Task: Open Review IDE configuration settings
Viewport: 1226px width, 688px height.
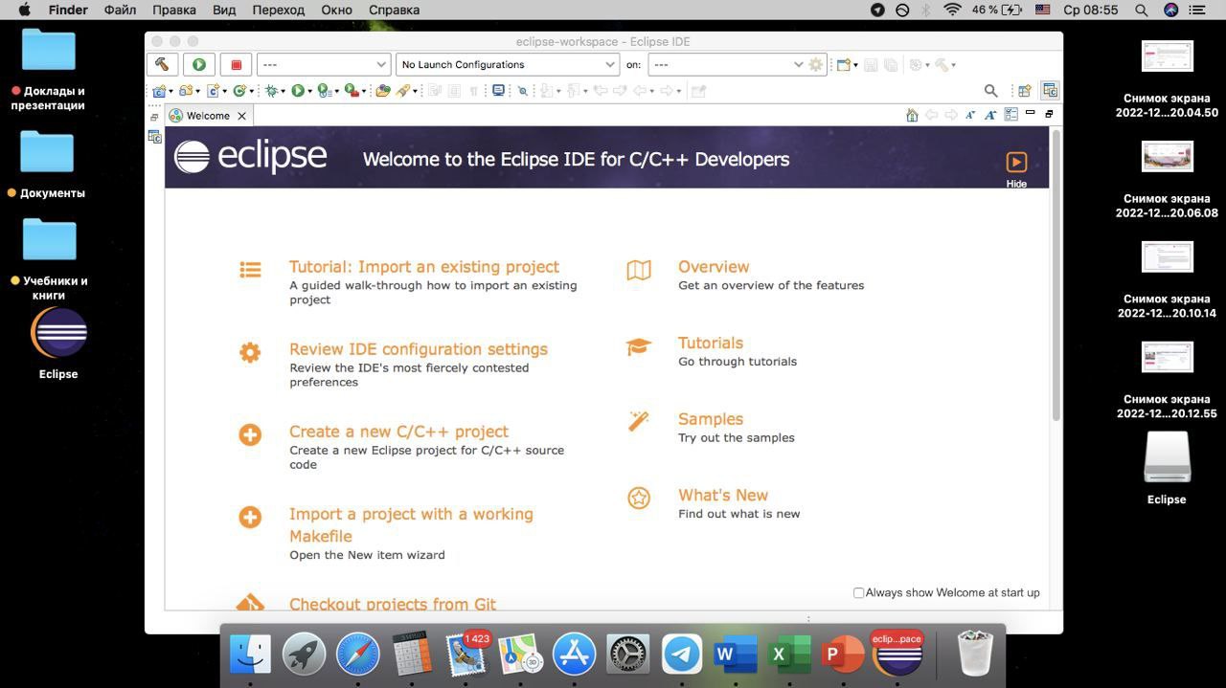Action: tap(419, 349)
